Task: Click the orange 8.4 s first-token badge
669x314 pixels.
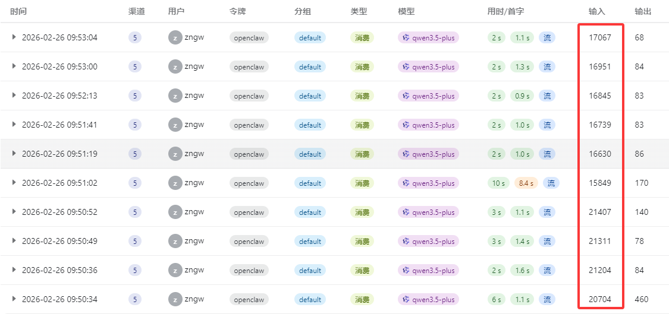Action: tap(526, 183)
